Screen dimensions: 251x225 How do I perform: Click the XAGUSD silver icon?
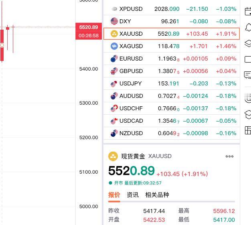click(114, 46)
